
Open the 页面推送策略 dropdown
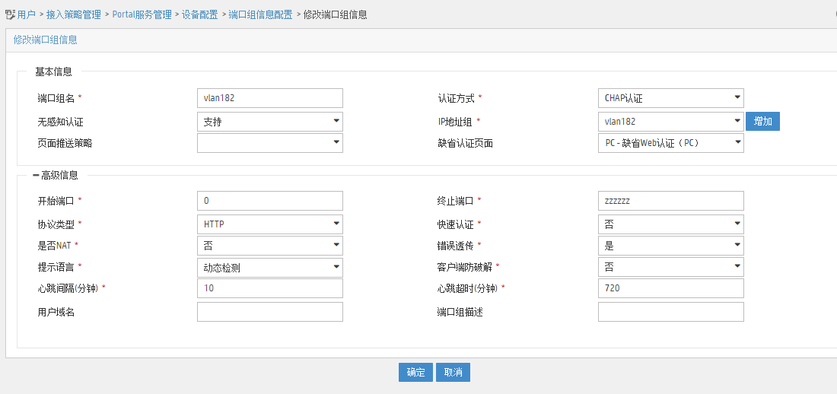[x=269, y=143]
